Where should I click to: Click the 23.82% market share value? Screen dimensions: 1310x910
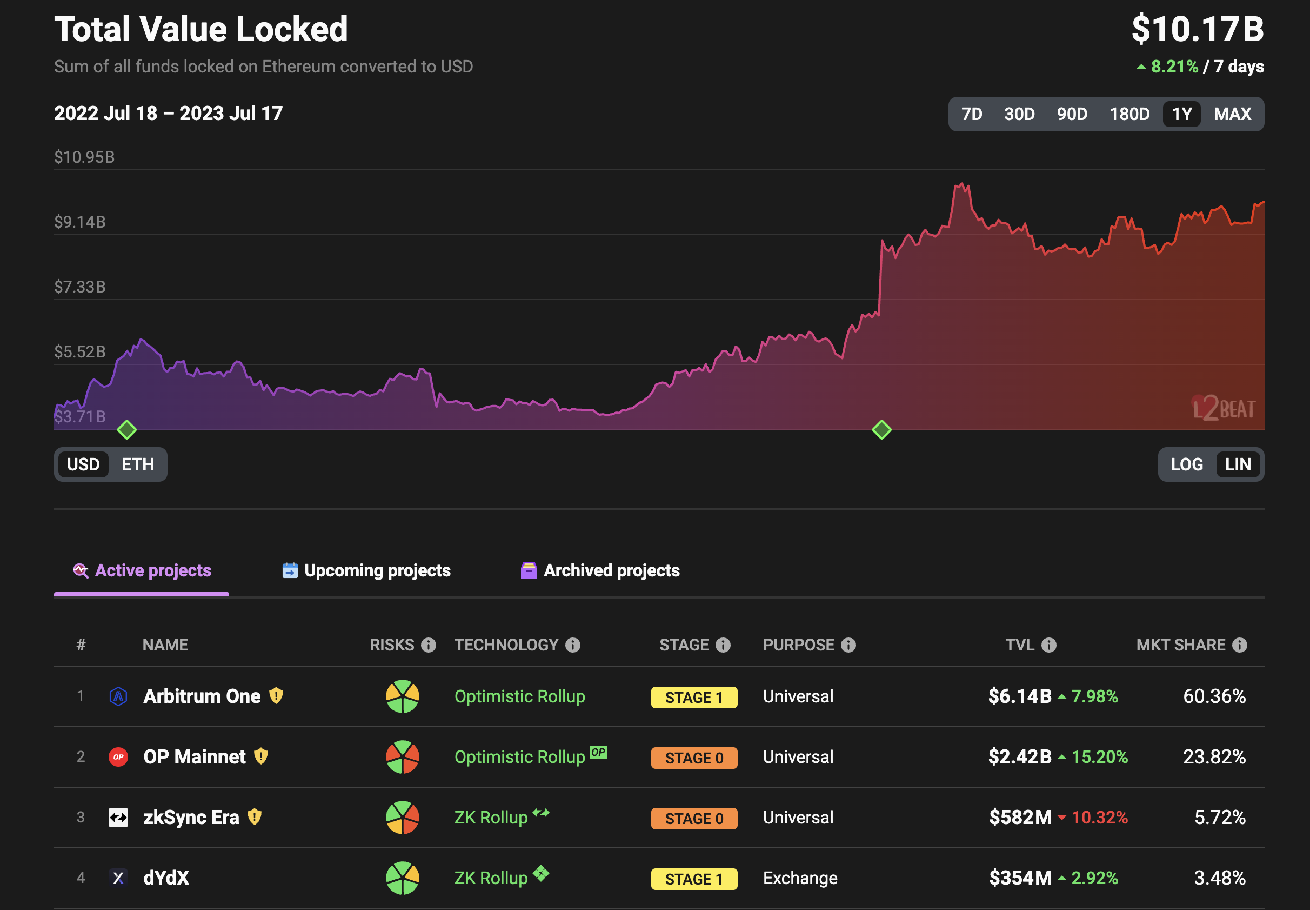(x=1214, y=757)
